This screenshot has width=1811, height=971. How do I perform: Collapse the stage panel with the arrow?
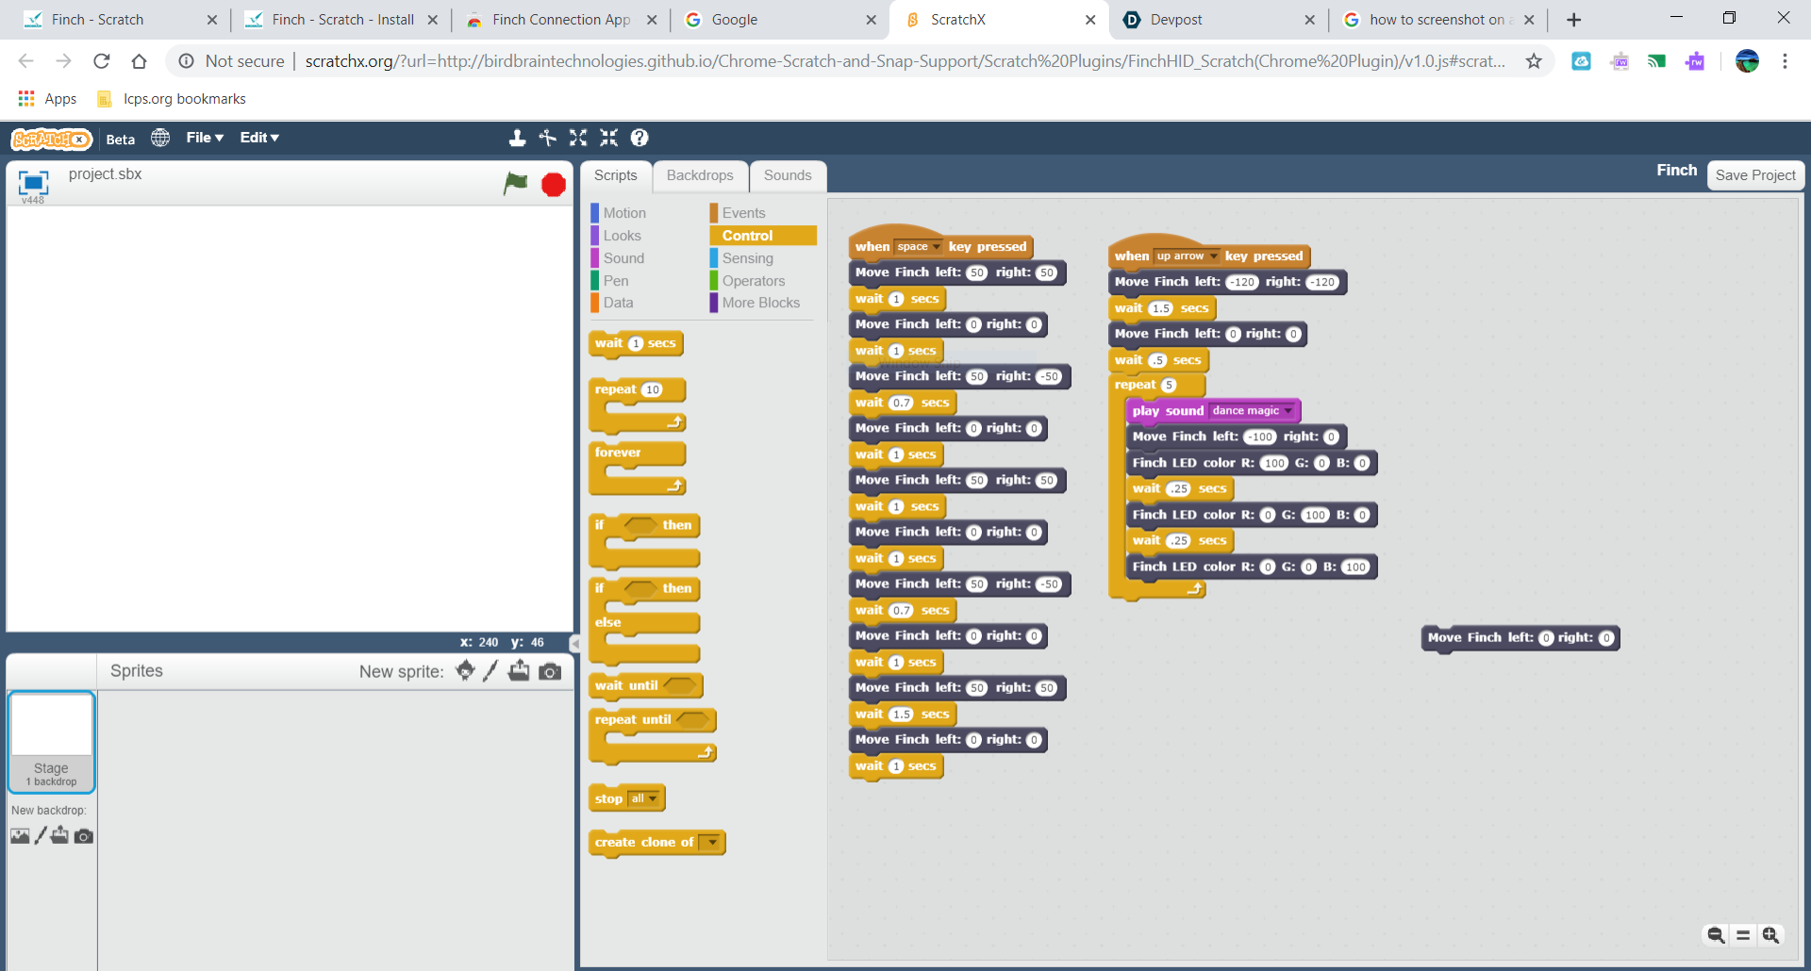tap(574, 643)
